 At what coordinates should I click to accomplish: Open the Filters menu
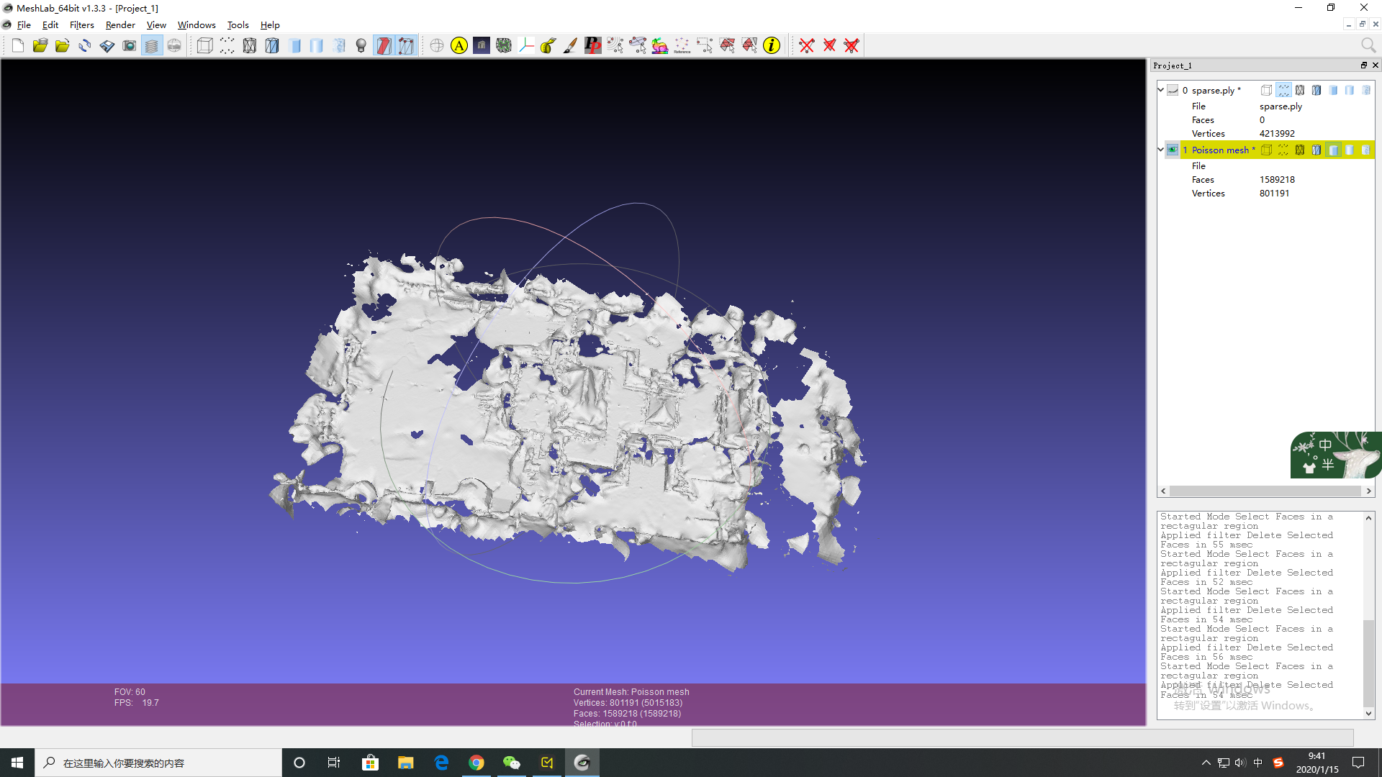point(81,25)
